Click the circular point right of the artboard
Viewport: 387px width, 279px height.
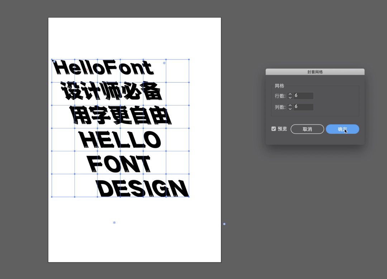pos(224,224)
